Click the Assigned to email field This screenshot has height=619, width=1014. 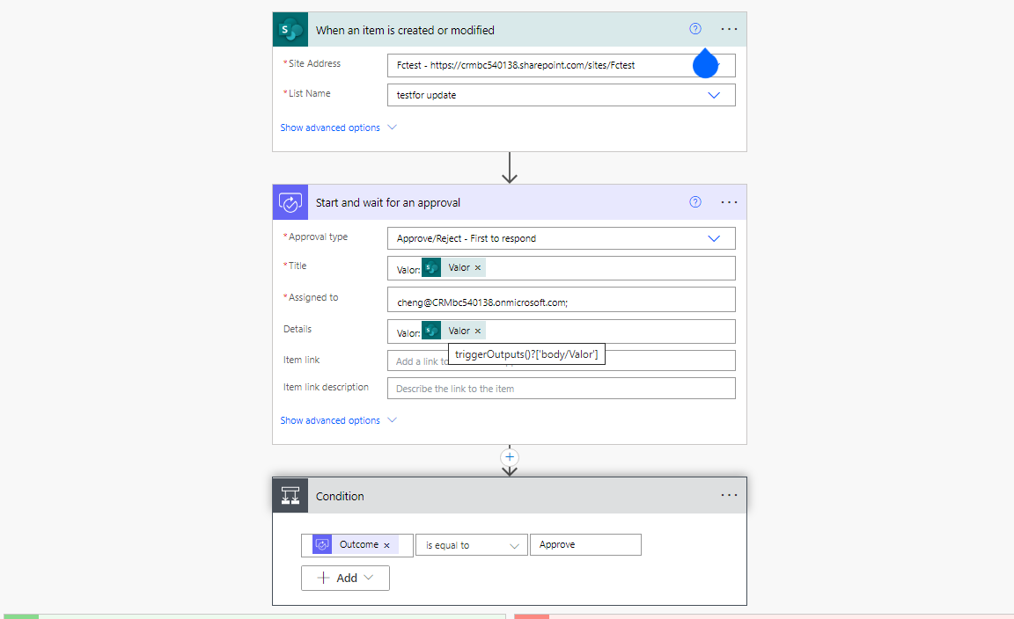click(562, 300)
